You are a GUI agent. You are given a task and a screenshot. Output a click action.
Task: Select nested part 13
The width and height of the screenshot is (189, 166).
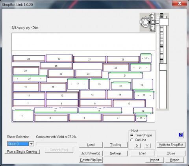pos(93,95)
